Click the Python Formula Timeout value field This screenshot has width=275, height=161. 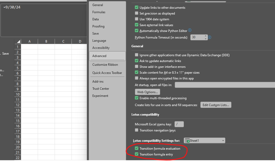197,37
